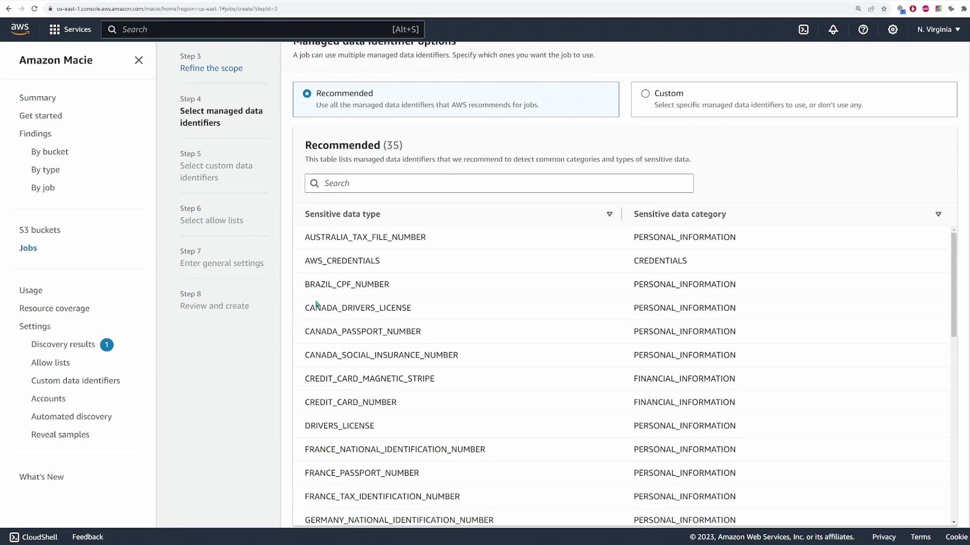
Task: Reload page with browser refresh icon
Action: click(x=34, y=9)
